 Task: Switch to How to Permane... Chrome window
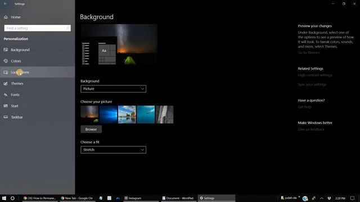click(x=40, y=198)
